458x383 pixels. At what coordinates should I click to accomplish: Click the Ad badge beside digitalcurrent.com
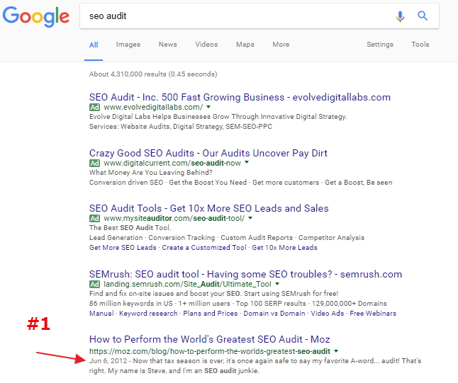click(94, 163)
